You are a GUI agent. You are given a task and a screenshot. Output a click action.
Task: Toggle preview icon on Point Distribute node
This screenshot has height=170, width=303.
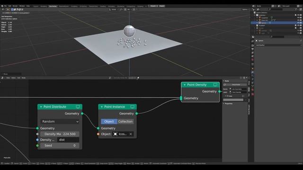[78, 107]
